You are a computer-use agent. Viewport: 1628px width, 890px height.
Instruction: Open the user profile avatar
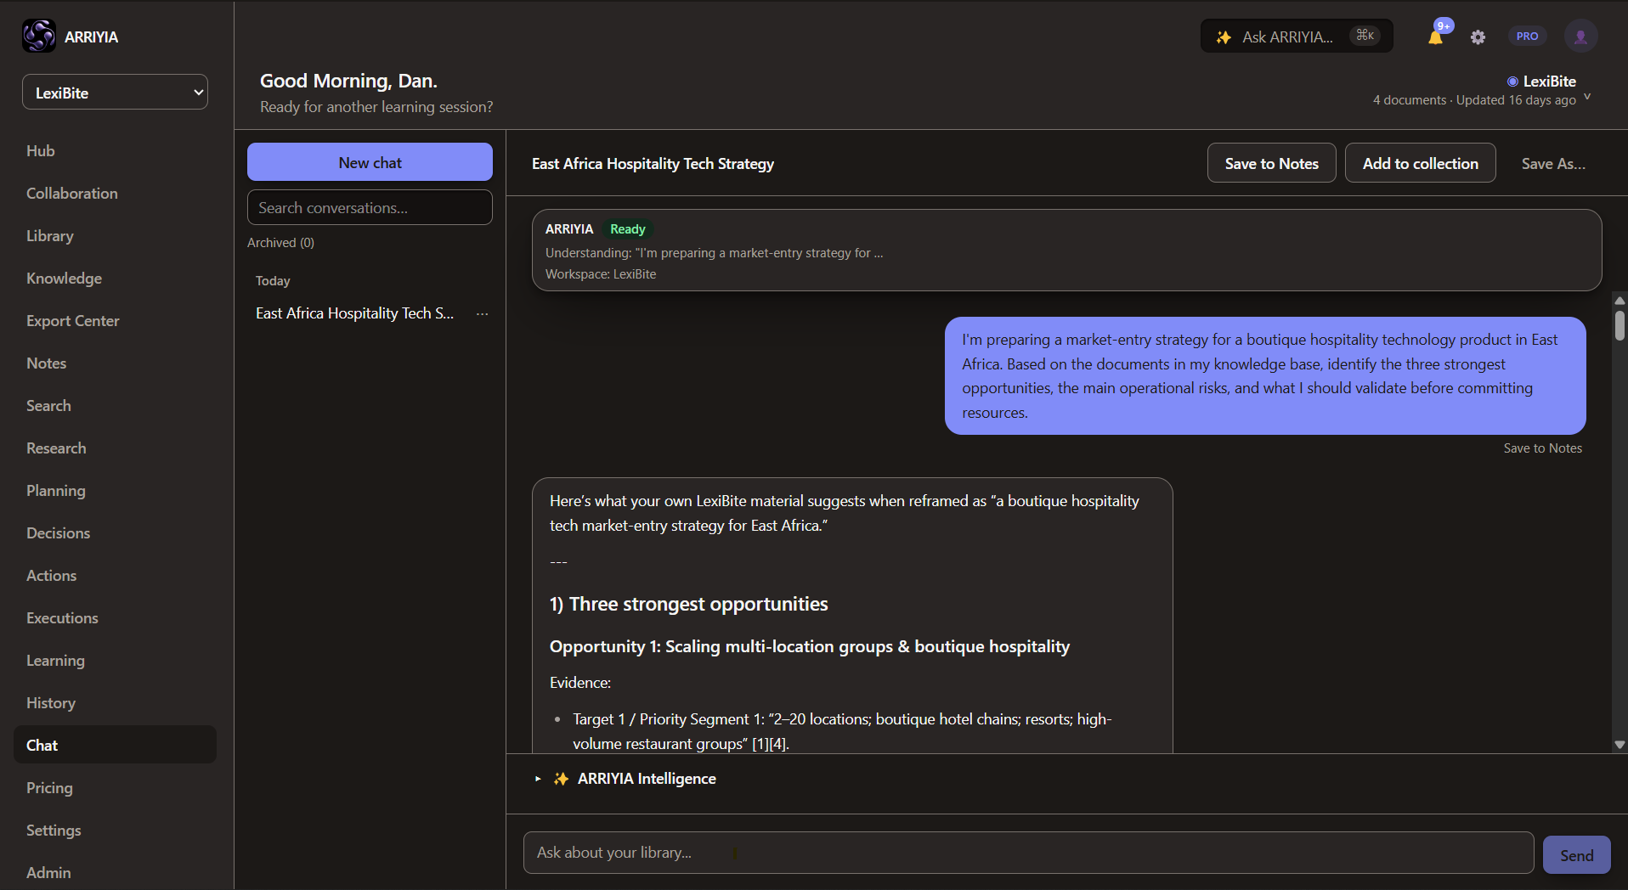tap(1580, 37)
